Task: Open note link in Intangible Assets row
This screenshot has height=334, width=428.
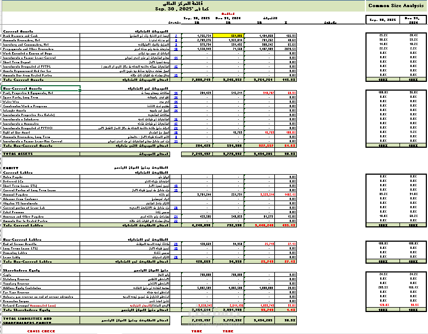Action: click(176, 110)
